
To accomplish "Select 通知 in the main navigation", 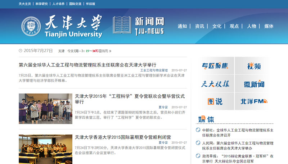I will [182, 26].
